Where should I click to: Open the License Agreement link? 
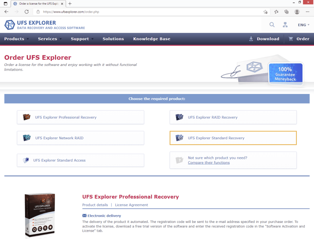click(x=131, y=205)
